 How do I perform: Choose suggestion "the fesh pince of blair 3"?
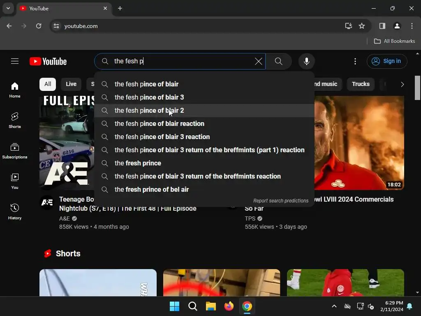[x=204, y=97]
